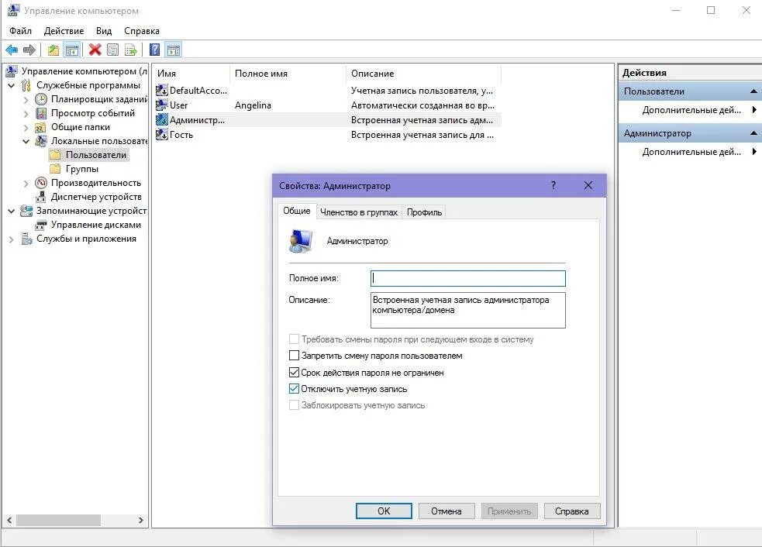Click the Back arrow toolbar icon

[12, 50]
